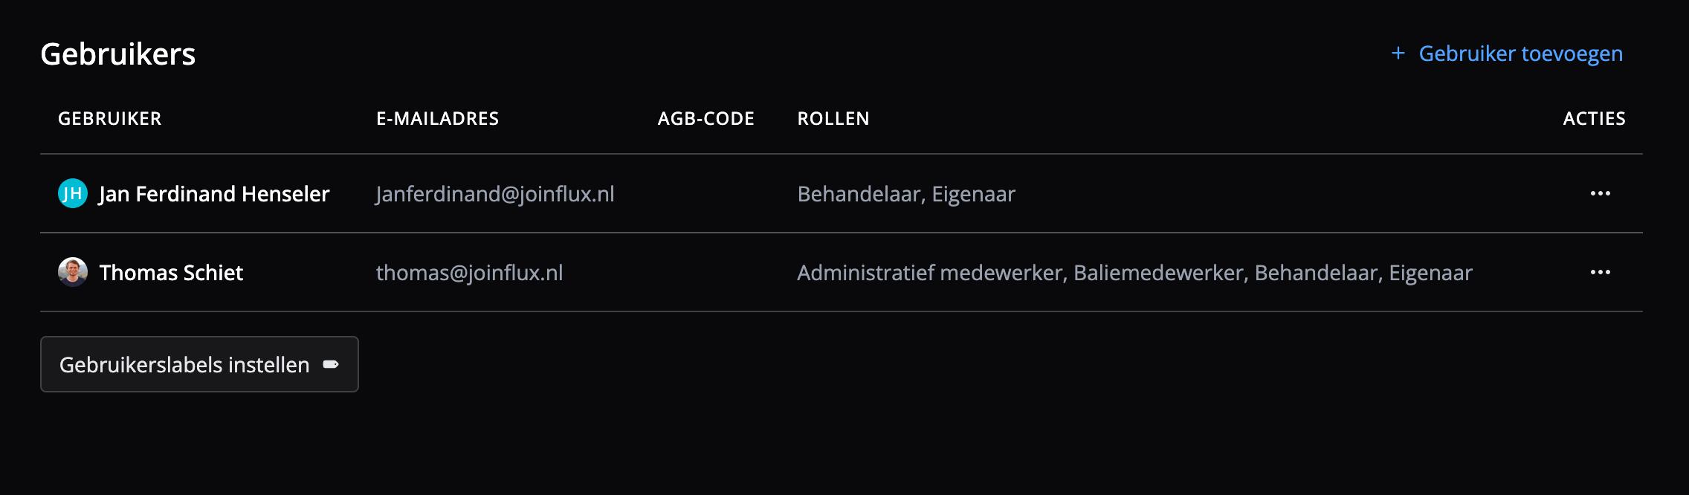Click the Gebruiker toevoegen link
The height and width of the screenshot is (495, 1689).
click(x=1520, y=54)
